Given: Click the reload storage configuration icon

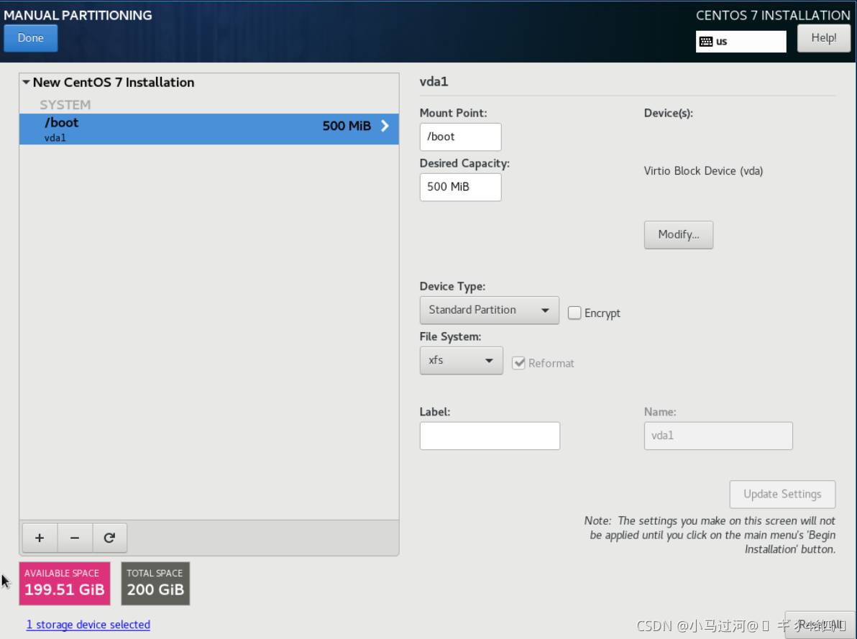Looking at the screenshot, I should click(x=109, y=538).
